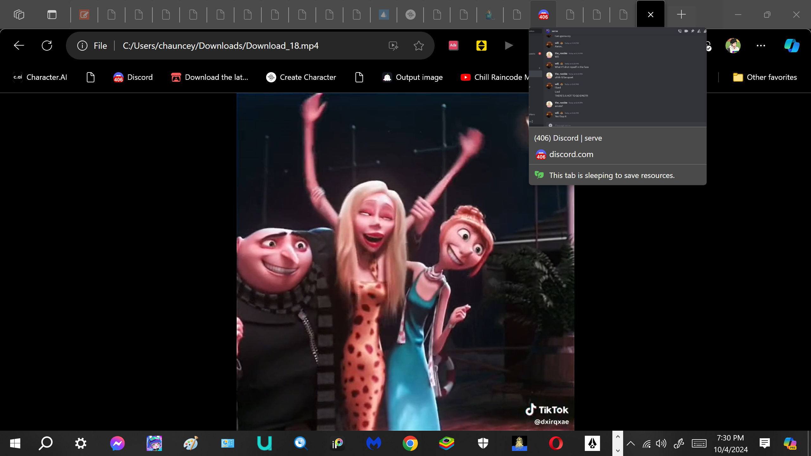Open the black-and-white pen nib app icon
The height and width of the screenshot is (456, 811).
tap(592, 443)
